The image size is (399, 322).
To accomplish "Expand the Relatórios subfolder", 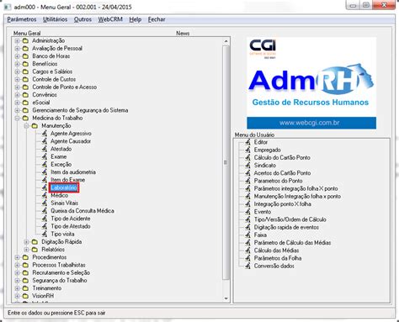I will 26,250.
